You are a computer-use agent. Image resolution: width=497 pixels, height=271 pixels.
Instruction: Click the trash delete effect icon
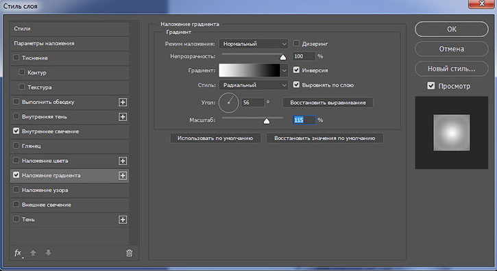(x=130, y=253)
